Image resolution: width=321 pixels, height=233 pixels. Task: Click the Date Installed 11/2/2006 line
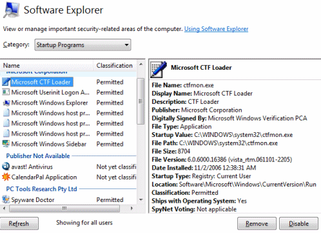point(204,168)
